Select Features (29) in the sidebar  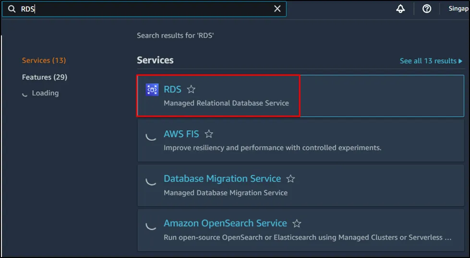click(x=45, y=77)
